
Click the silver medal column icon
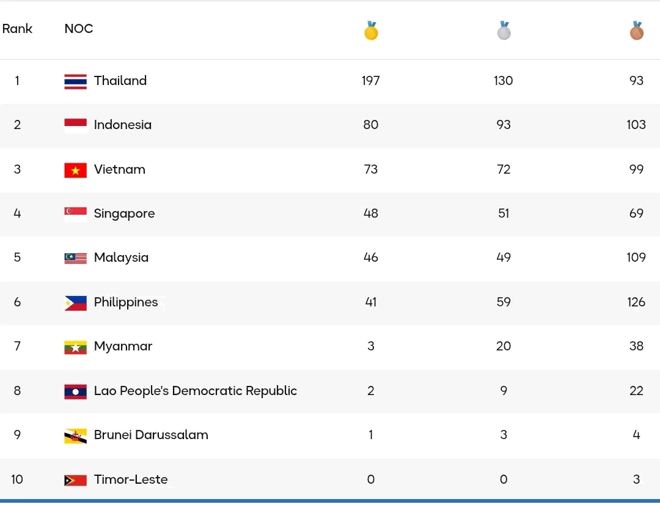click(x=504, y=31)
